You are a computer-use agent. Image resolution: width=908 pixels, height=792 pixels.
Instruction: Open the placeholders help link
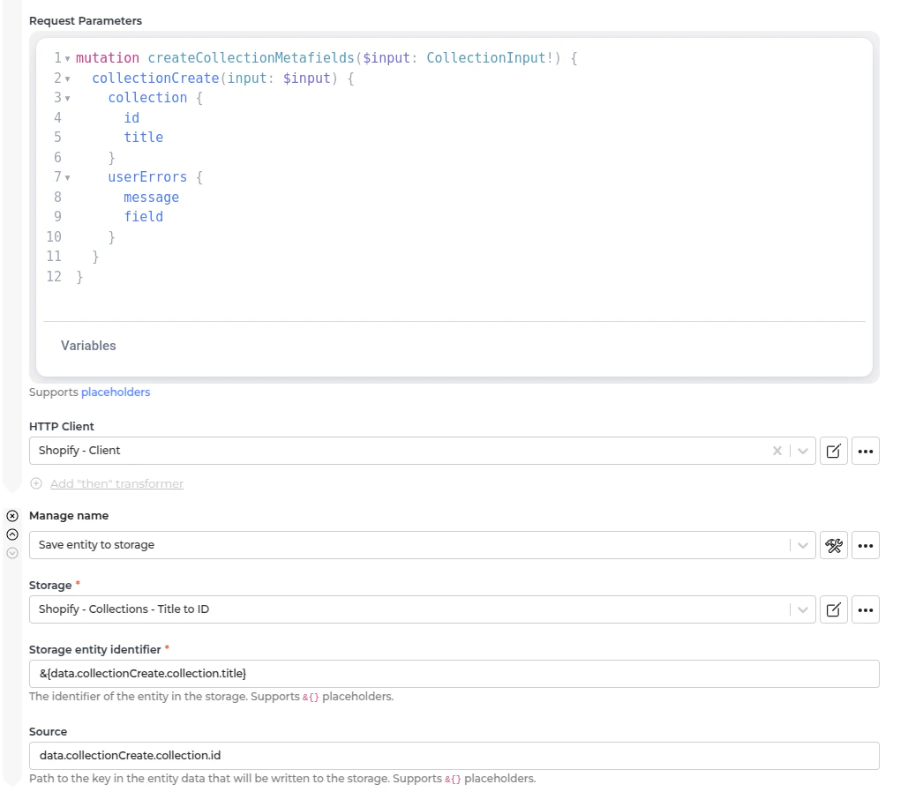(116, 392)
